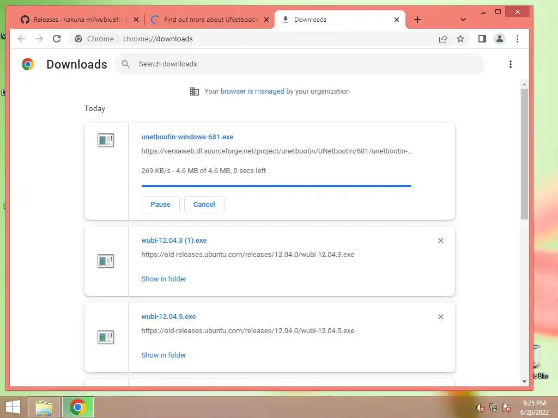Viewport: 558px width, 418px height.
Task: Open the profile avatar menu
Action: (500, 39)
